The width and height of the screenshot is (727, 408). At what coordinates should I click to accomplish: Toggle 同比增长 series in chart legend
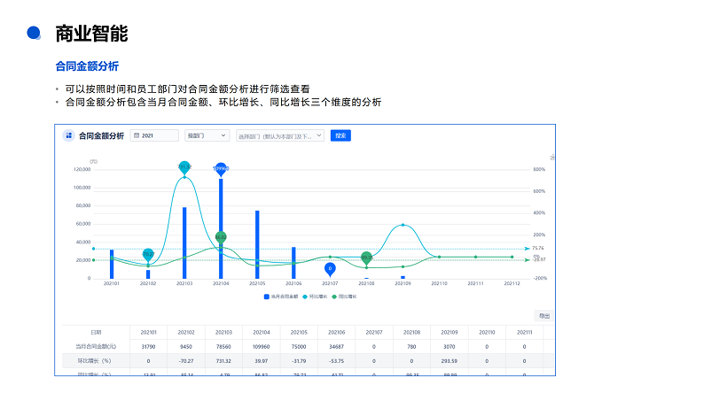pos(343,296)
